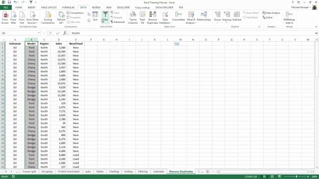The width and height of the screenshot is (319, 179).
Task: Click Solver
Action: tap(268, 17)
